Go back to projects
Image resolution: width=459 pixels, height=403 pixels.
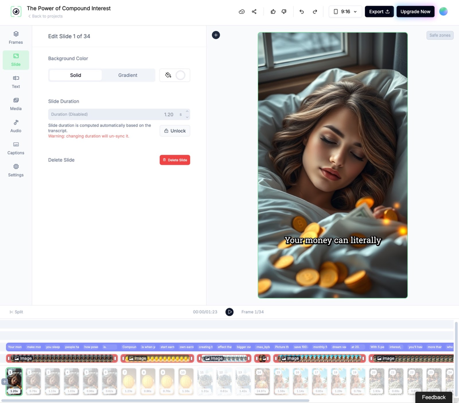click(x=45, y=16)
